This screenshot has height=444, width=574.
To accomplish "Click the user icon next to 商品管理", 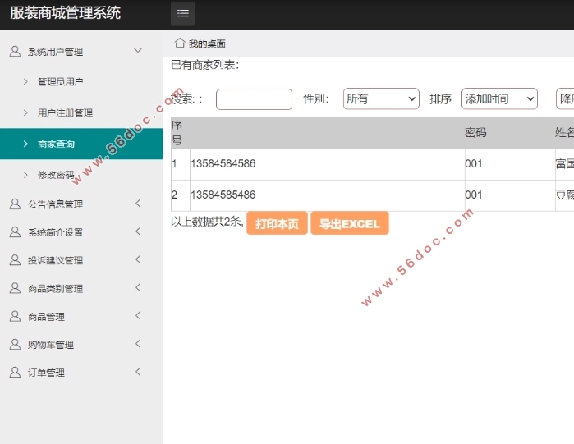I will (x=15, y=316).
